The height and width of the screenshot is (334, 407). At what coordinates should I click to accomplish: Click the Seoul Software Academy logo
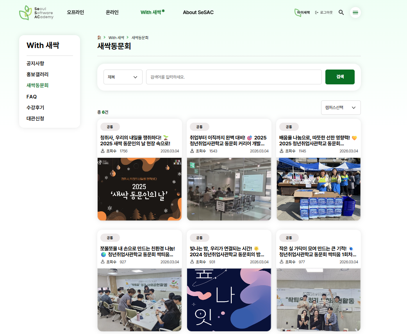tap(36, 13)
